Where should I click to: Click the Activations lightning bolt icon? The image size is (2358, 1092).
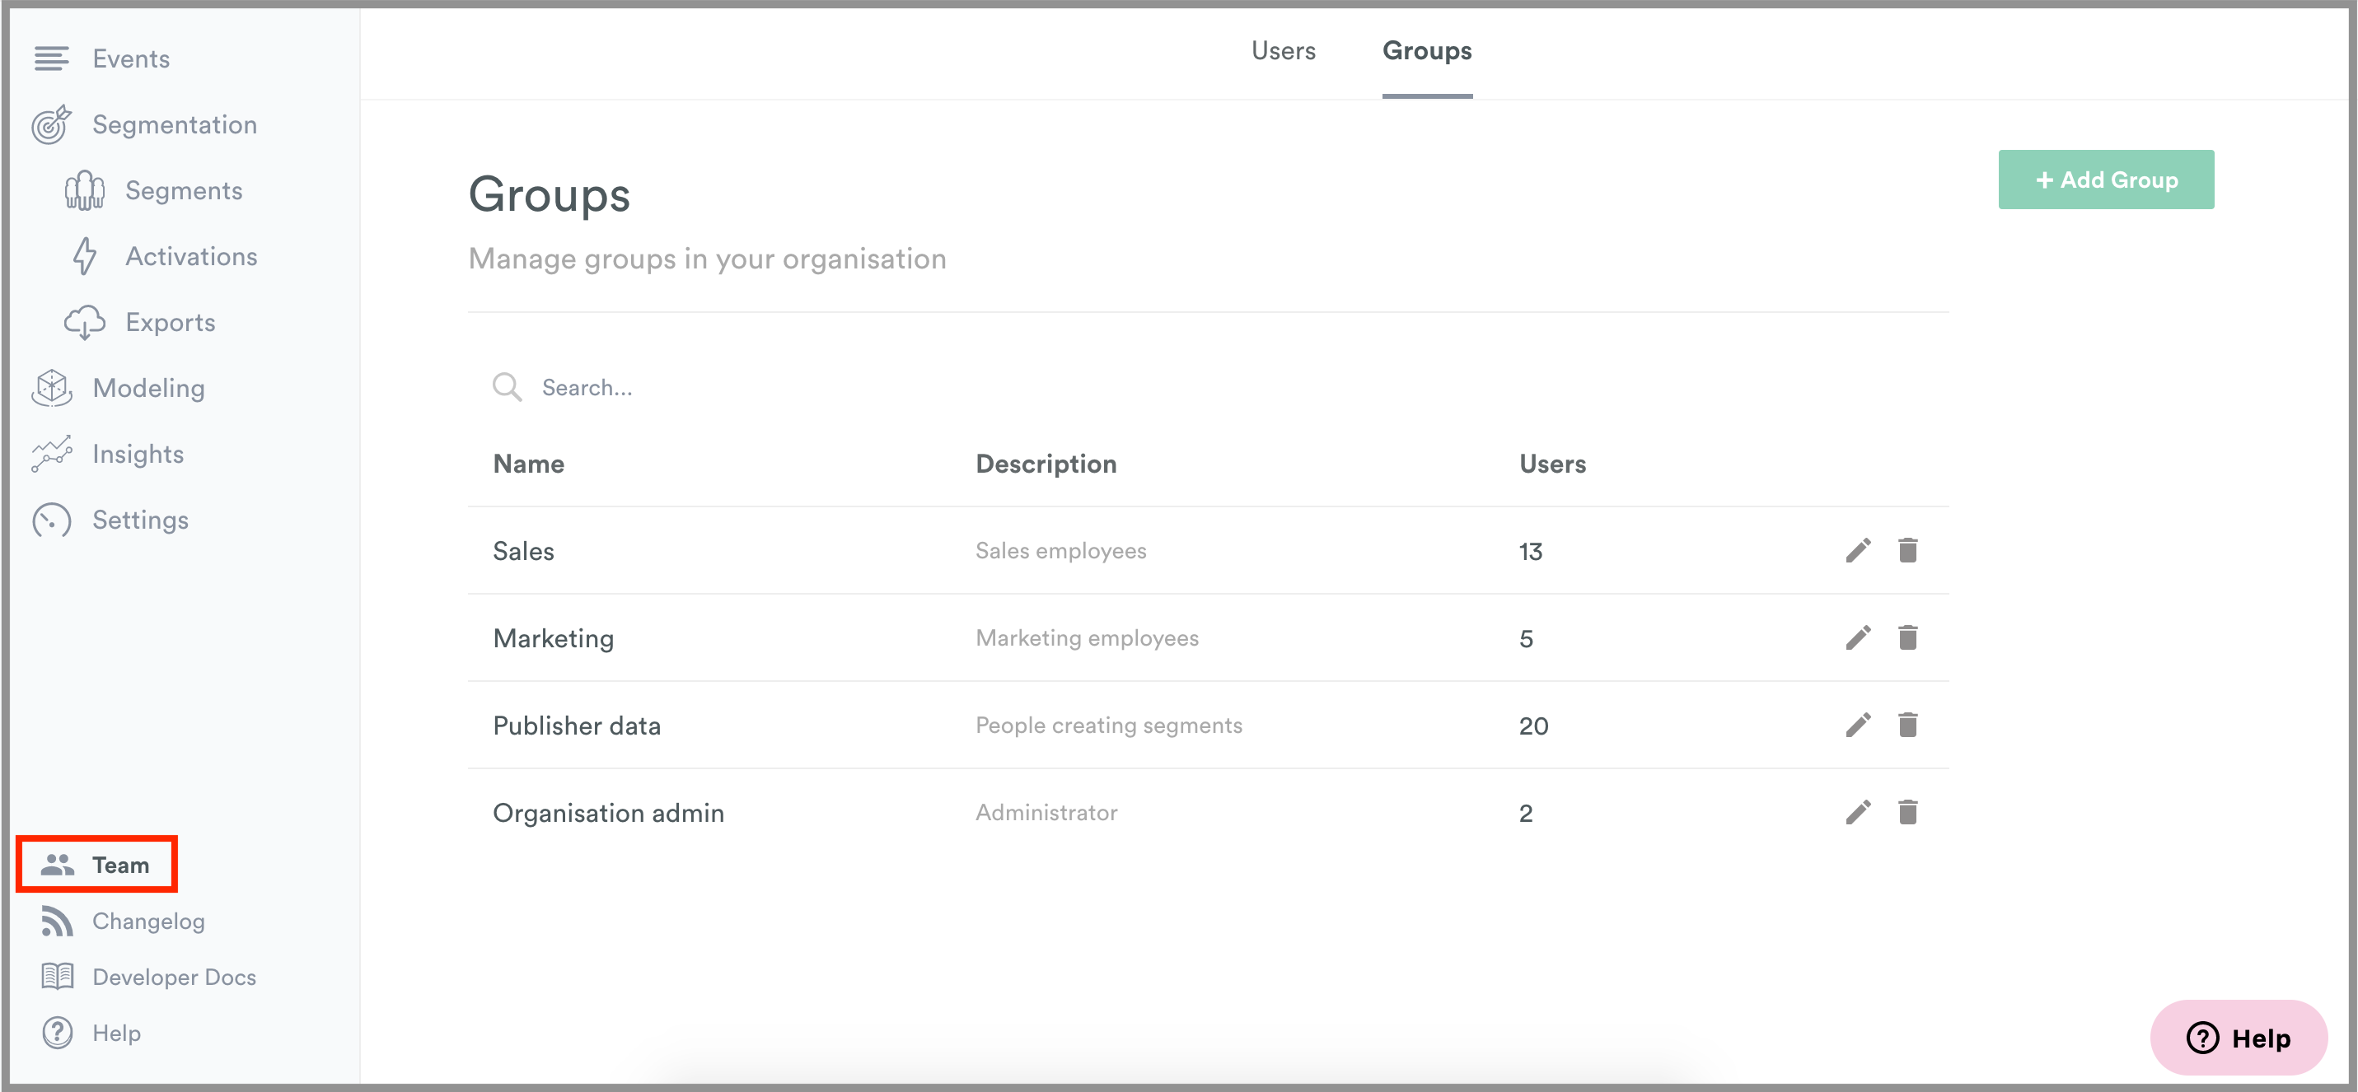pos(84,256)
